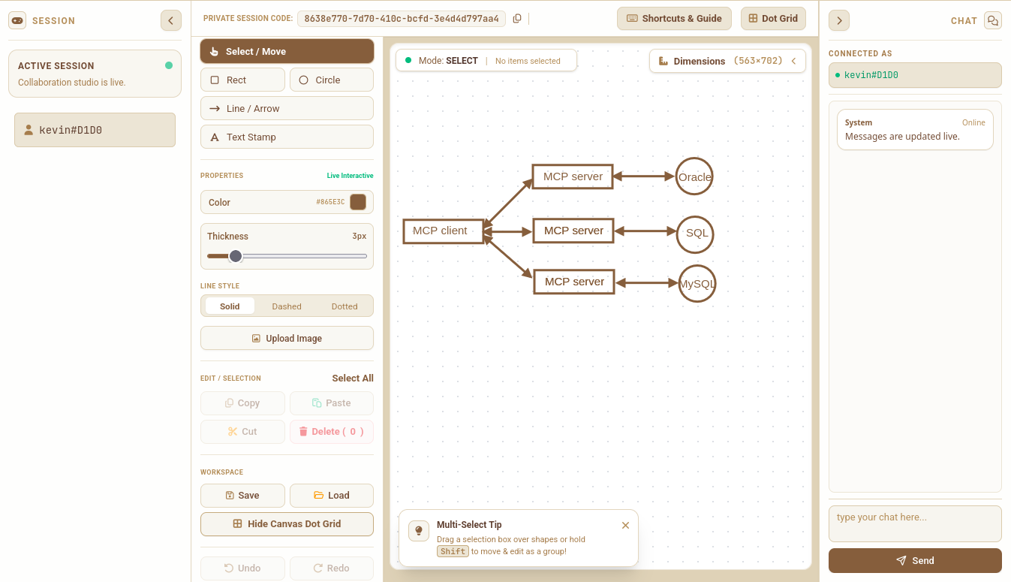Screen dimensions: 1011x582
Task: Set line style to Dashed
Action: [x=287, y=306]
